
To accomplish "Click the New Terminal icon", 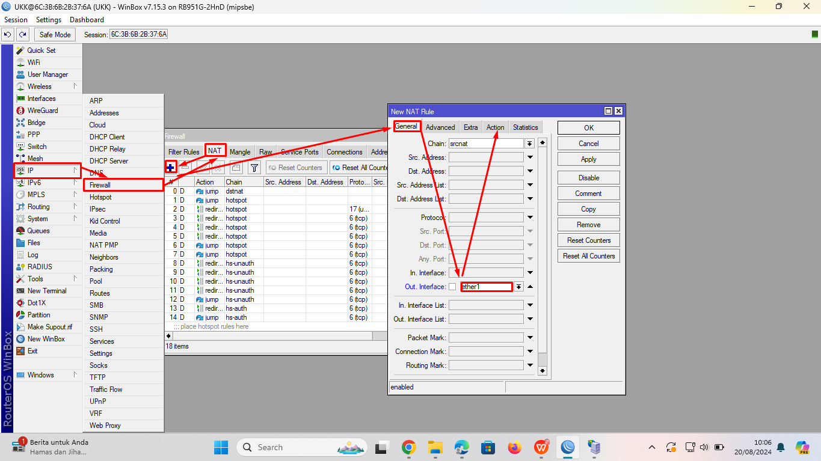I will coord(20,291).
